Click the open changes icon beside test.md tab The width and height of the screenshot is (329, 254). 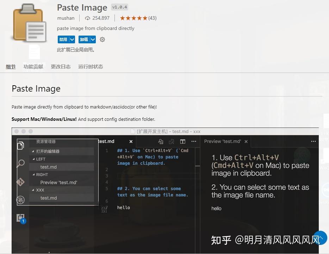click(161, 141)
